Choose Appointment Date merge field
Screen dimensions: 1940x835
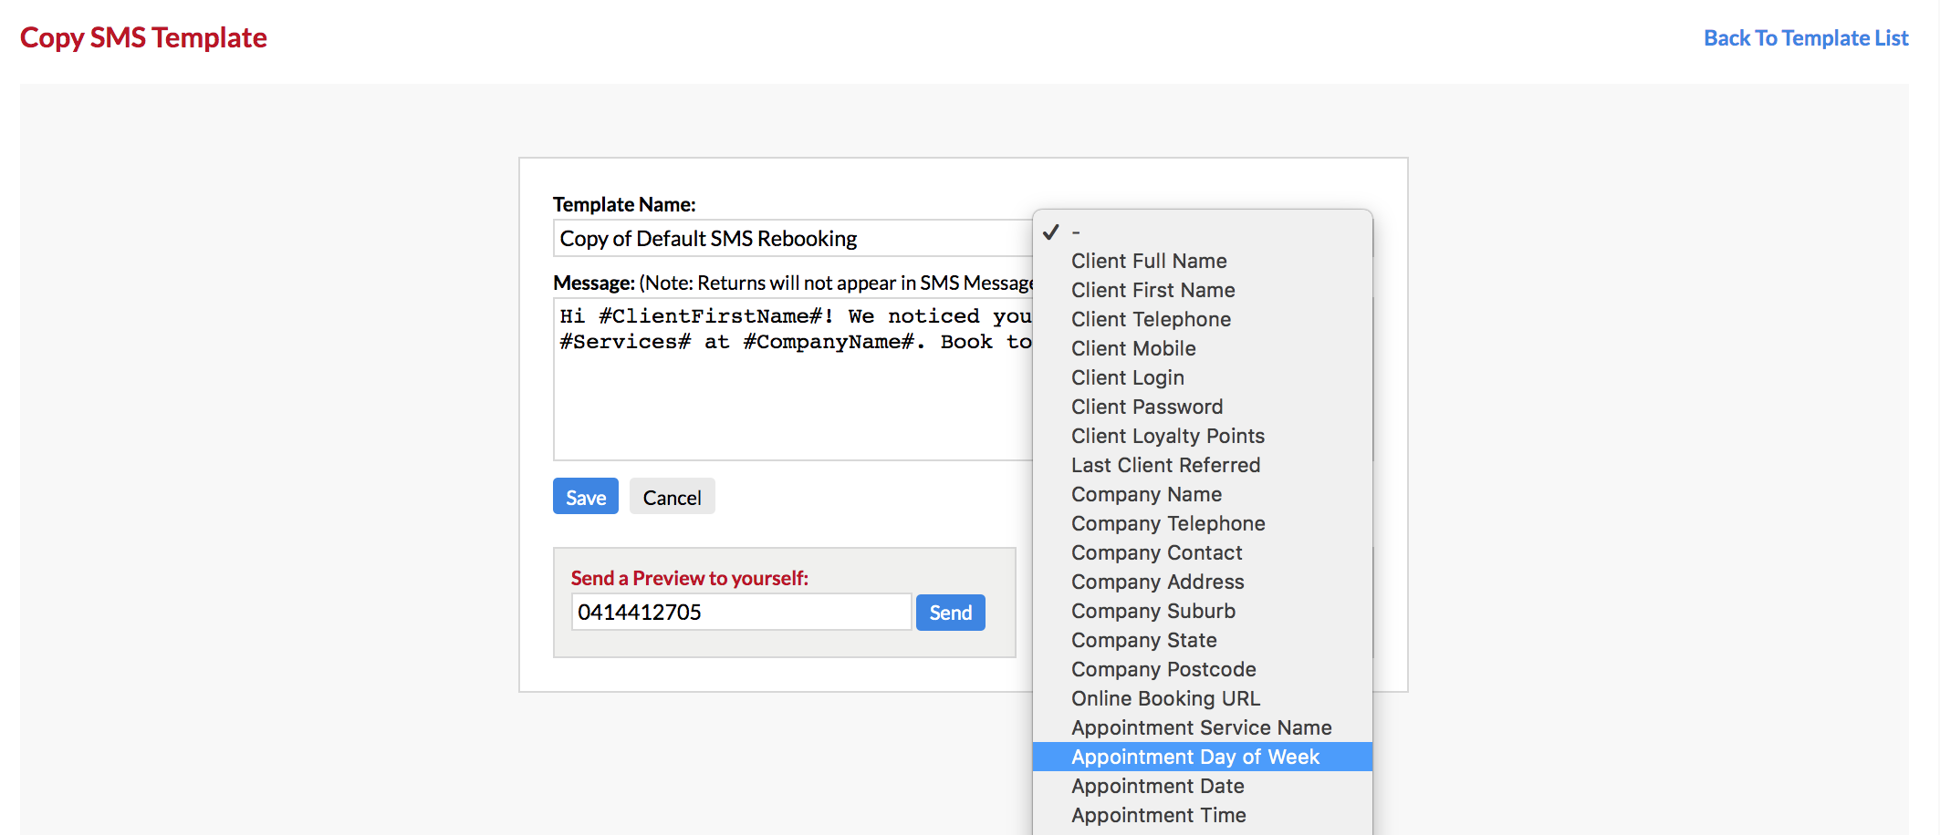1157,786
